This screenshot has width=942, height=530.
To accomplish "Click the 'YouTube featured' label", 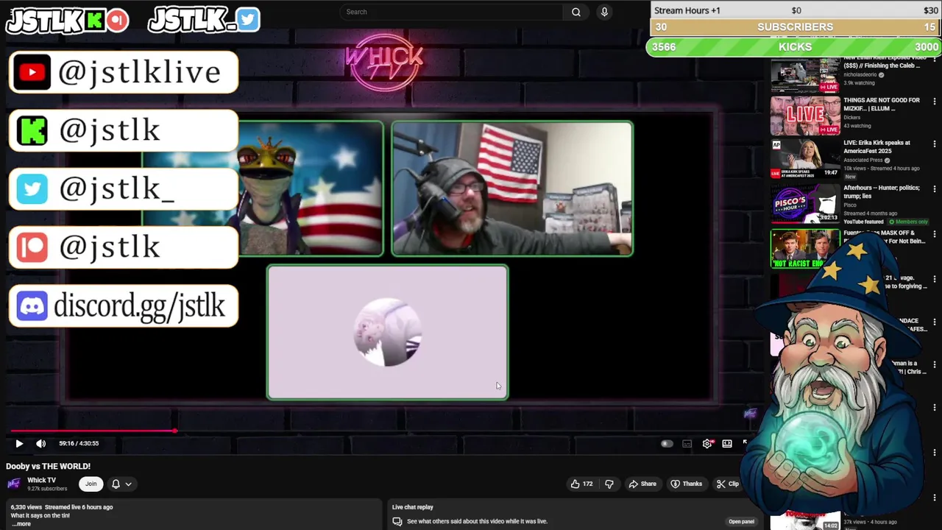I will tap(863, 222).
